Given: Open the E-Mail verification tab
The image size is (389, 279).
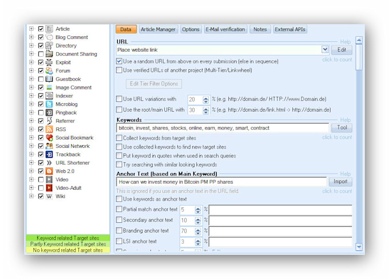Looking at the screenshot, I should click(x=225, y=29).
